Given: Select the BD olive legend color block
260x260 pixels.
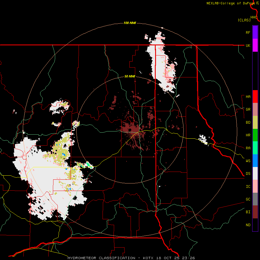Looking at the screenshot, I should [255, 122].
